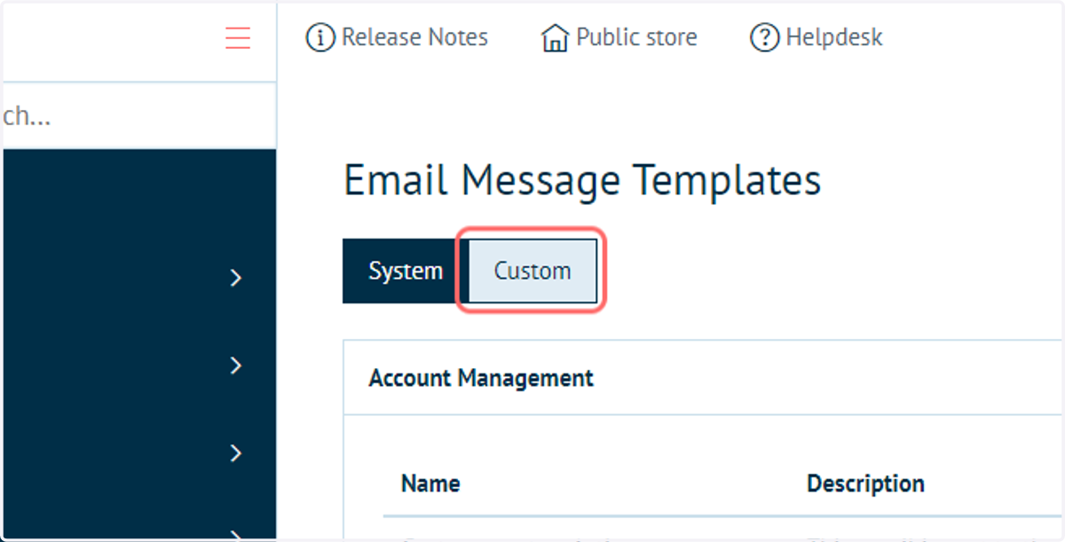Click the Email Message Templates heading
The image size is (1065, 542).
click(x=582, y=181)
